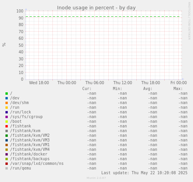Click the 'Avg:' column header
This screenshot has width=193, height=182.
[148, 89]
